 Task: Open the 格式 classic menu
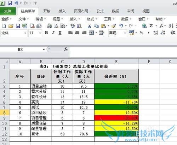[92, 19]
